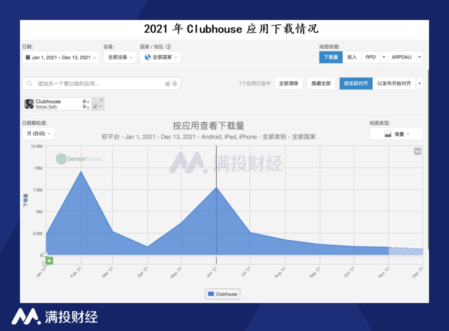Click the Jun '21 peak data point

[217, 188]
